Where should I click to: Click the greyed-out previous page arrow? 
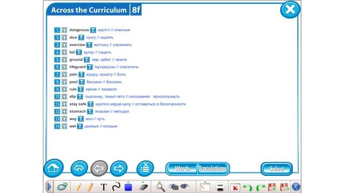click(x=99, y=168)
